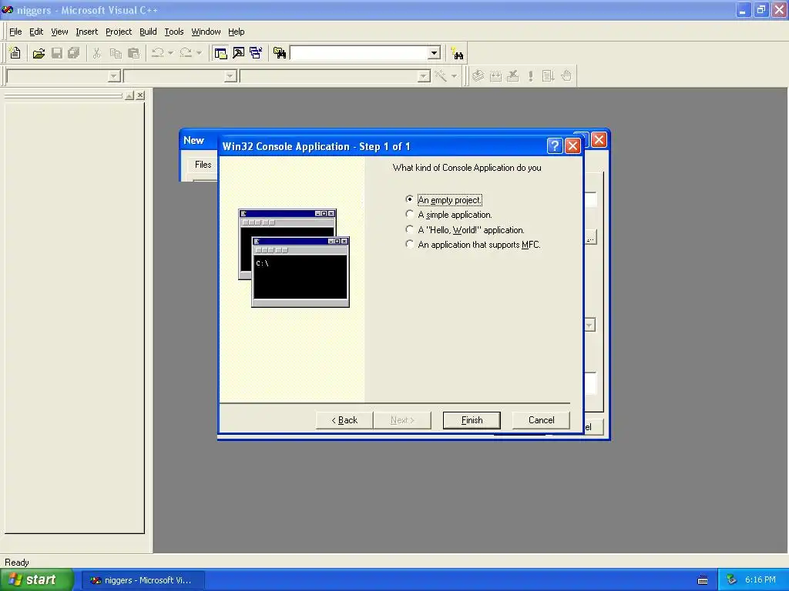Click the binoculars Search icon
Image resolution: width=789 pixels, height=591 pixels.
[457, 53]
